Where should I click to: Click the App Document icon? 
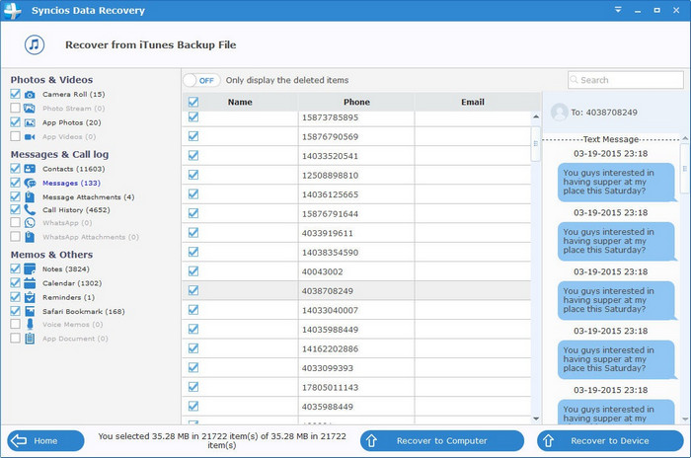pyautogui.click(x=30, y=339)
